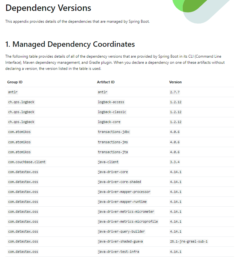Click the java-driver-metrics-microprofile artifact cell
The image size is (235, 257).
[x=128, y=222]
